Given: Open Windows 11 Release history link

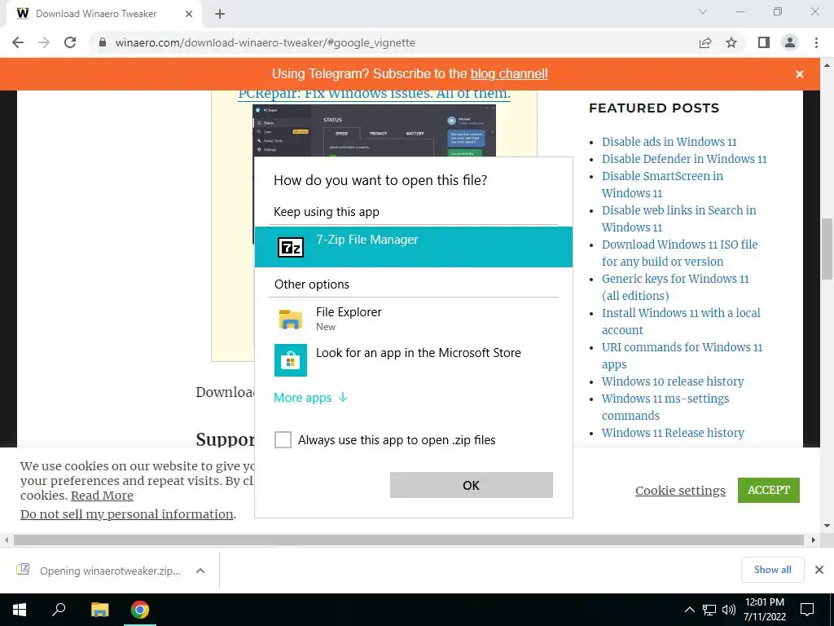Looking at the screenshot, I should 673,433.
